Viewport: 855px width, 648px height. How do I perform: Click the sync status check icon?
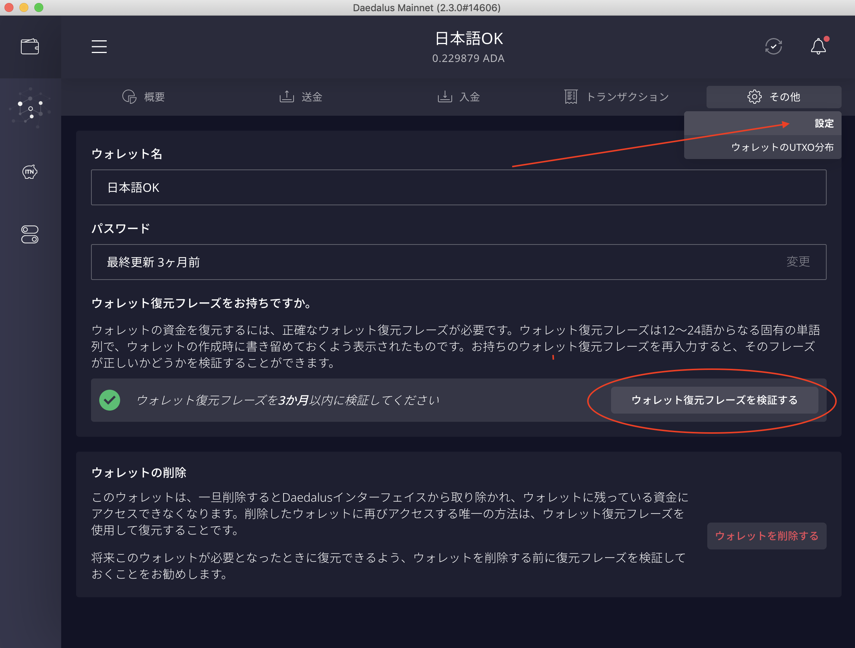[773, 47]
